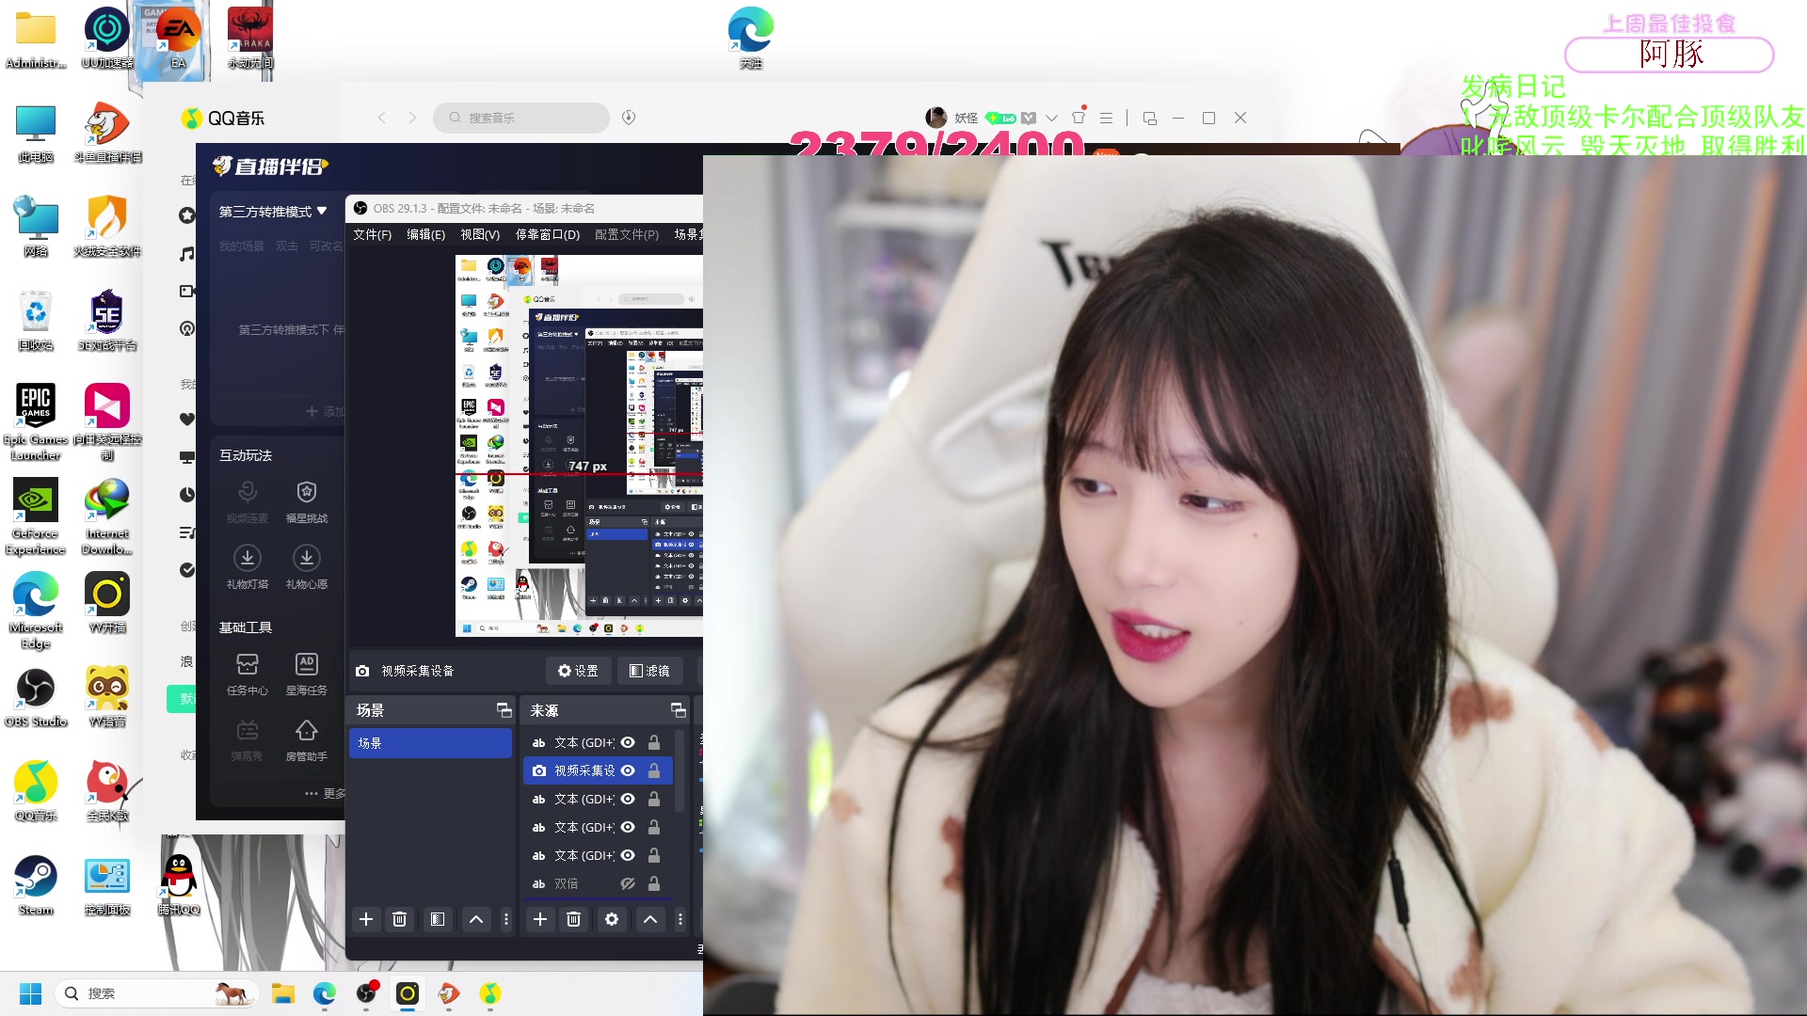Click the QQ Music search box

pos(521,118)
